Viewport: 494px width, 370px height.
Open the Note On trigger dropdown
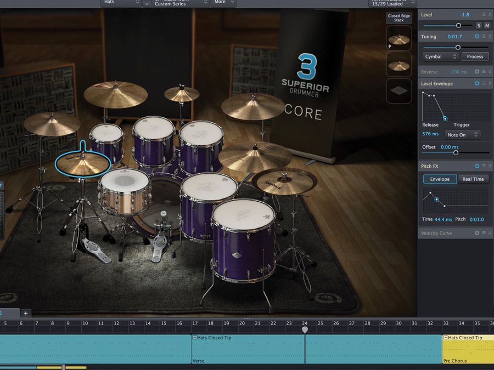463,135
